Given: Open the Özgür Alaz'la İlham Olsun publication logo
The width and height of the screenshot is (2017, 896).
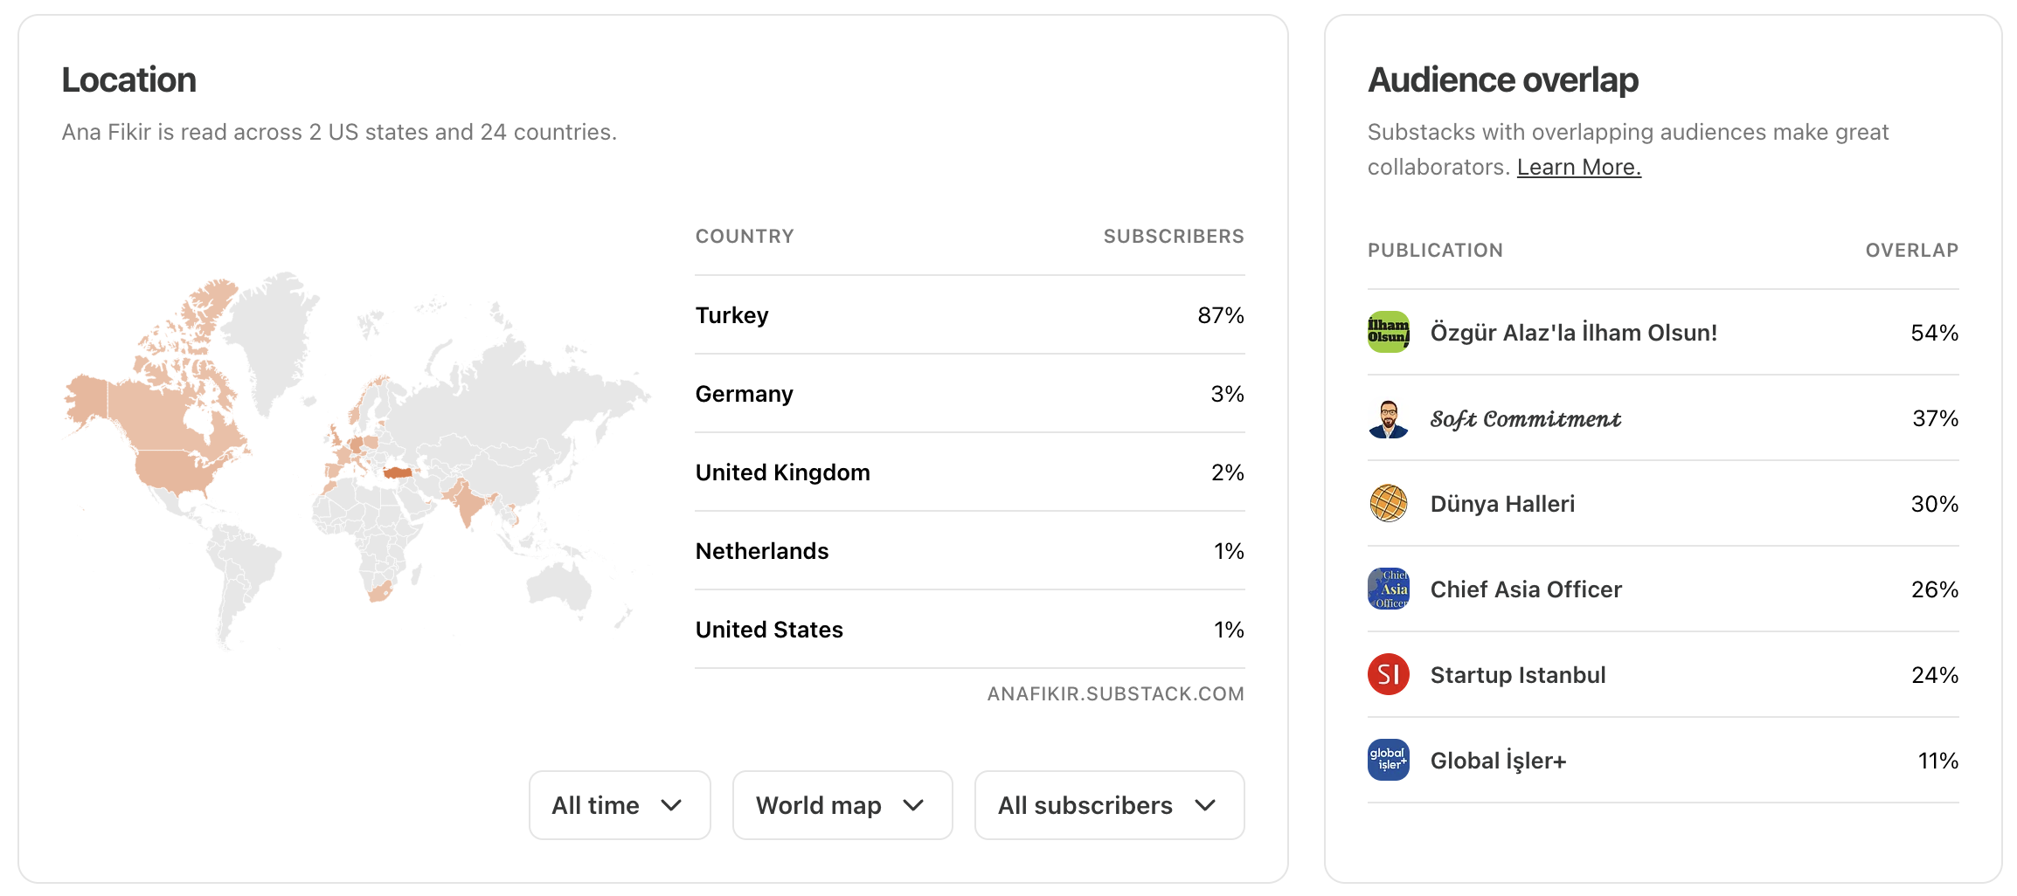Looking at the screenshot, I should [1388, 332].
